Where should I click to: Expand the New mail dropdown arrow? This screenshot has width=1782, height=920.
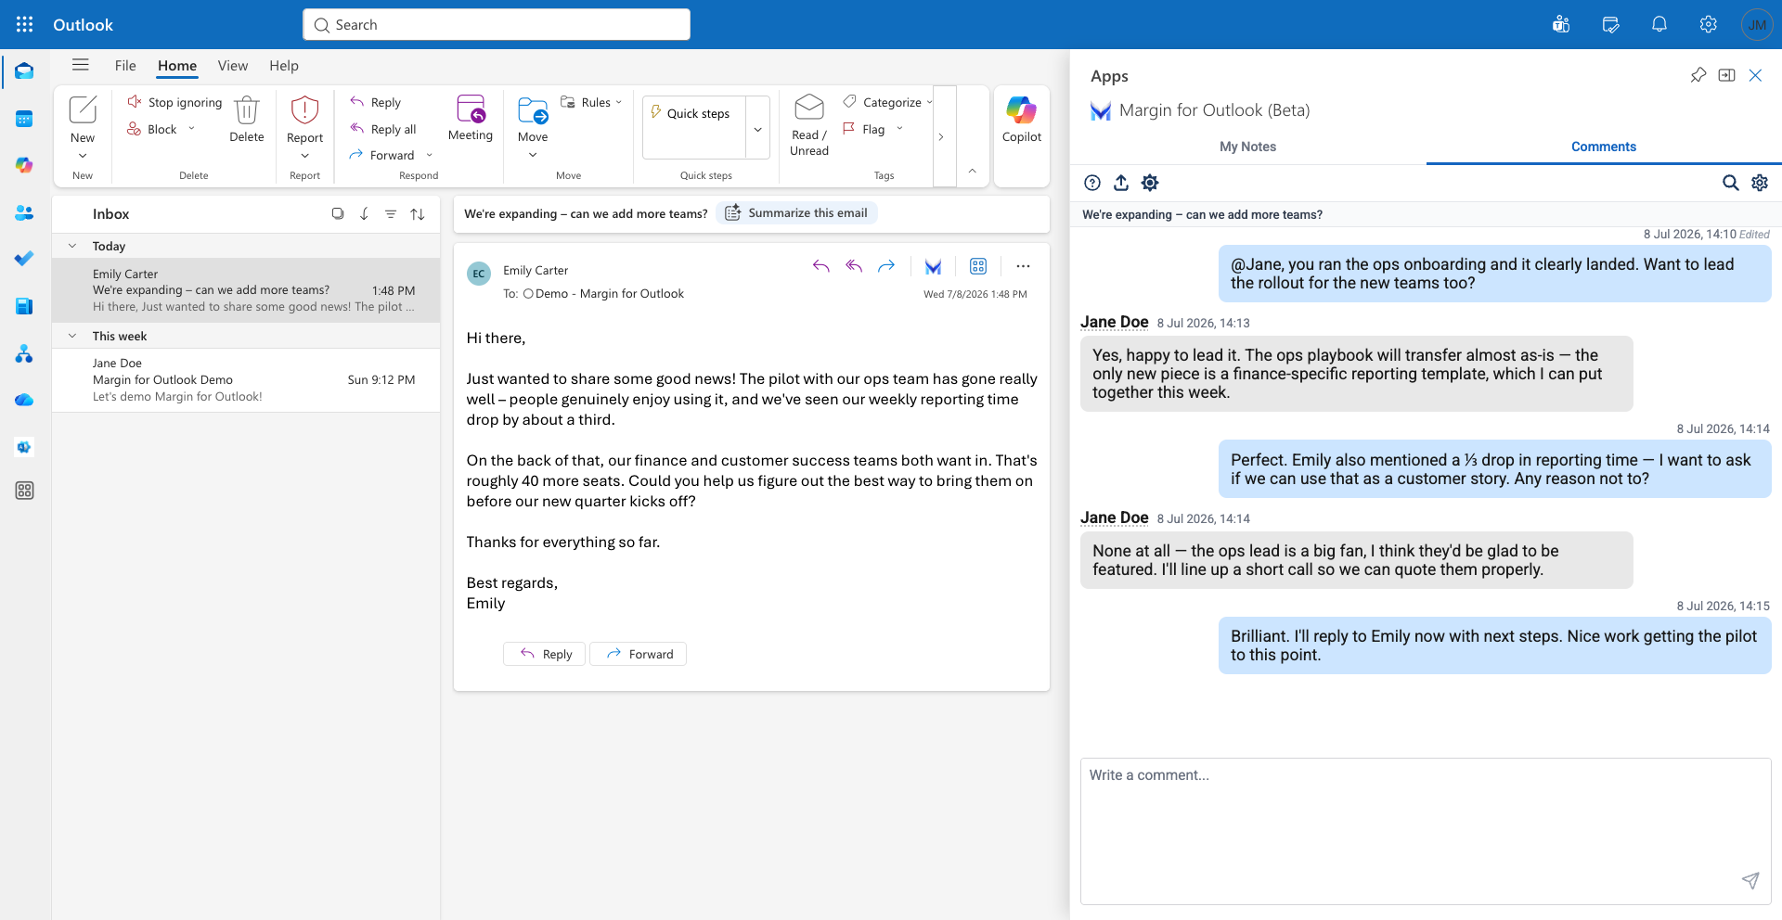point(83,156)
